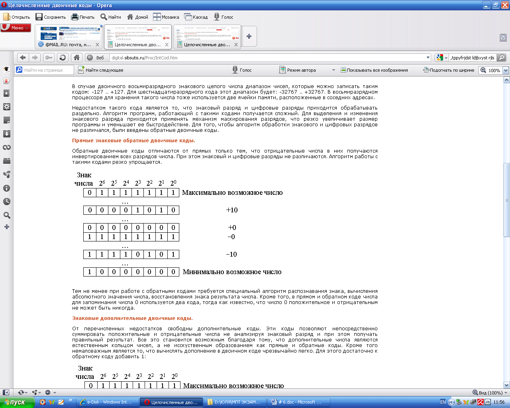Click the EN language indicator in tray
The width and height of the screenshot is (510, 408).
click(x=443, y=402)
